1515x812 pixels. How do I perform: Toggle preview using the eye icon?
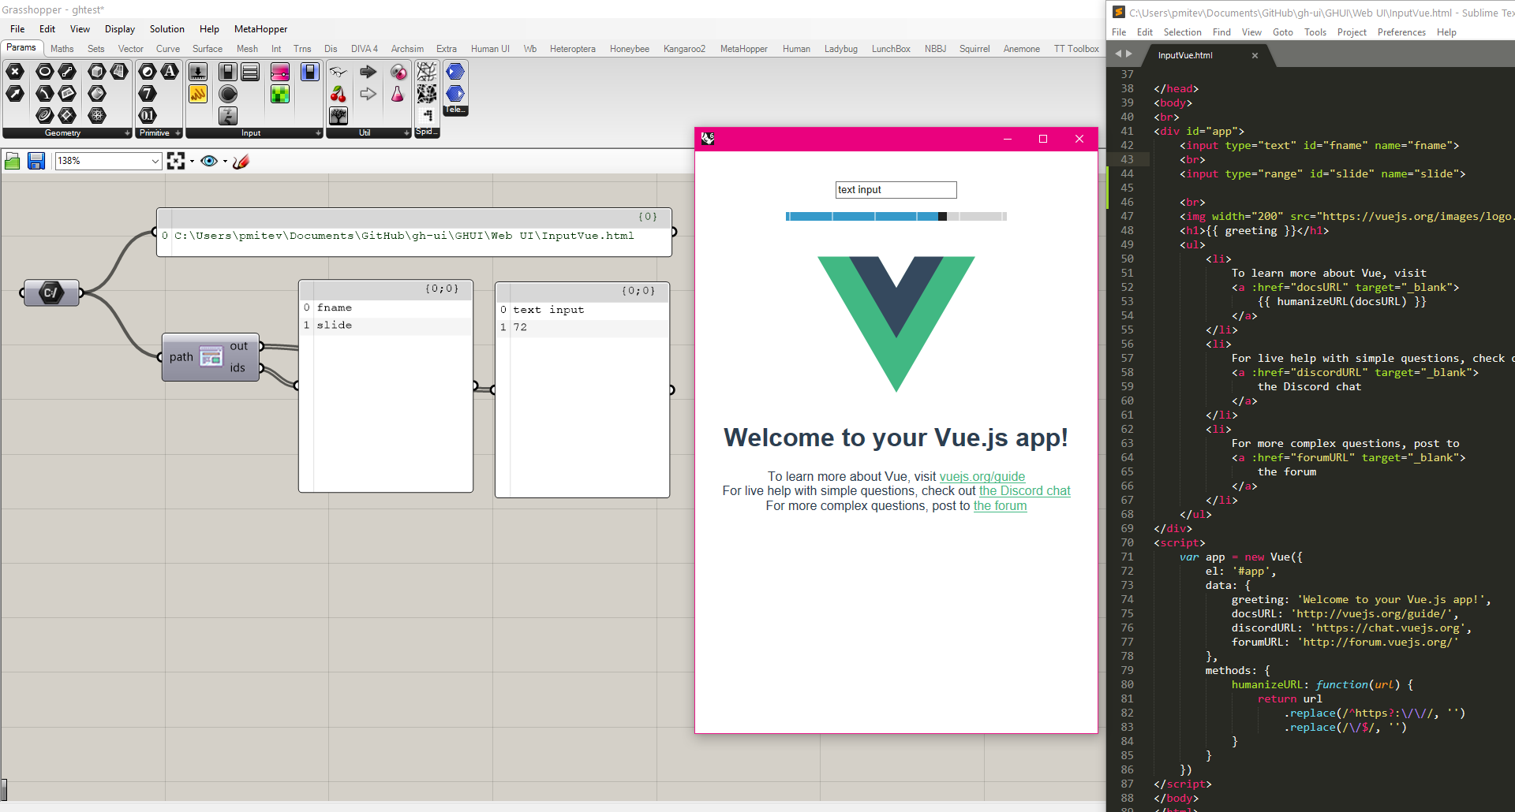[209, 161]
